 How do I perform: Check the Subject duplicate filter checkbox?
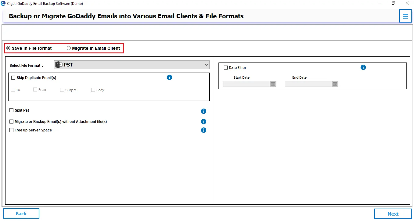pos(62,90)
